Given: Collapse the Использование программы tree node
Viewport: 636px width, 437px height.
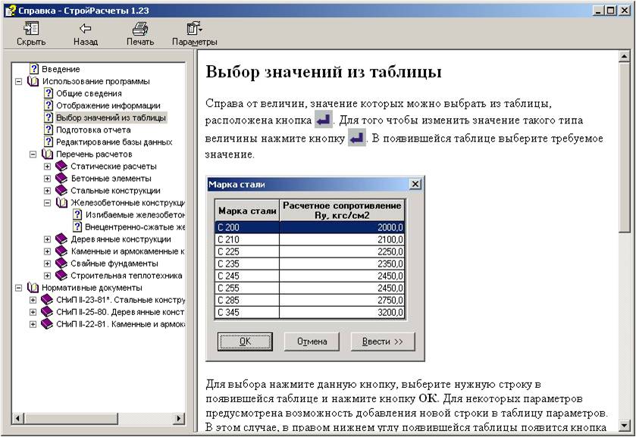Looking at the screenshot, I should tap(19, 82).
